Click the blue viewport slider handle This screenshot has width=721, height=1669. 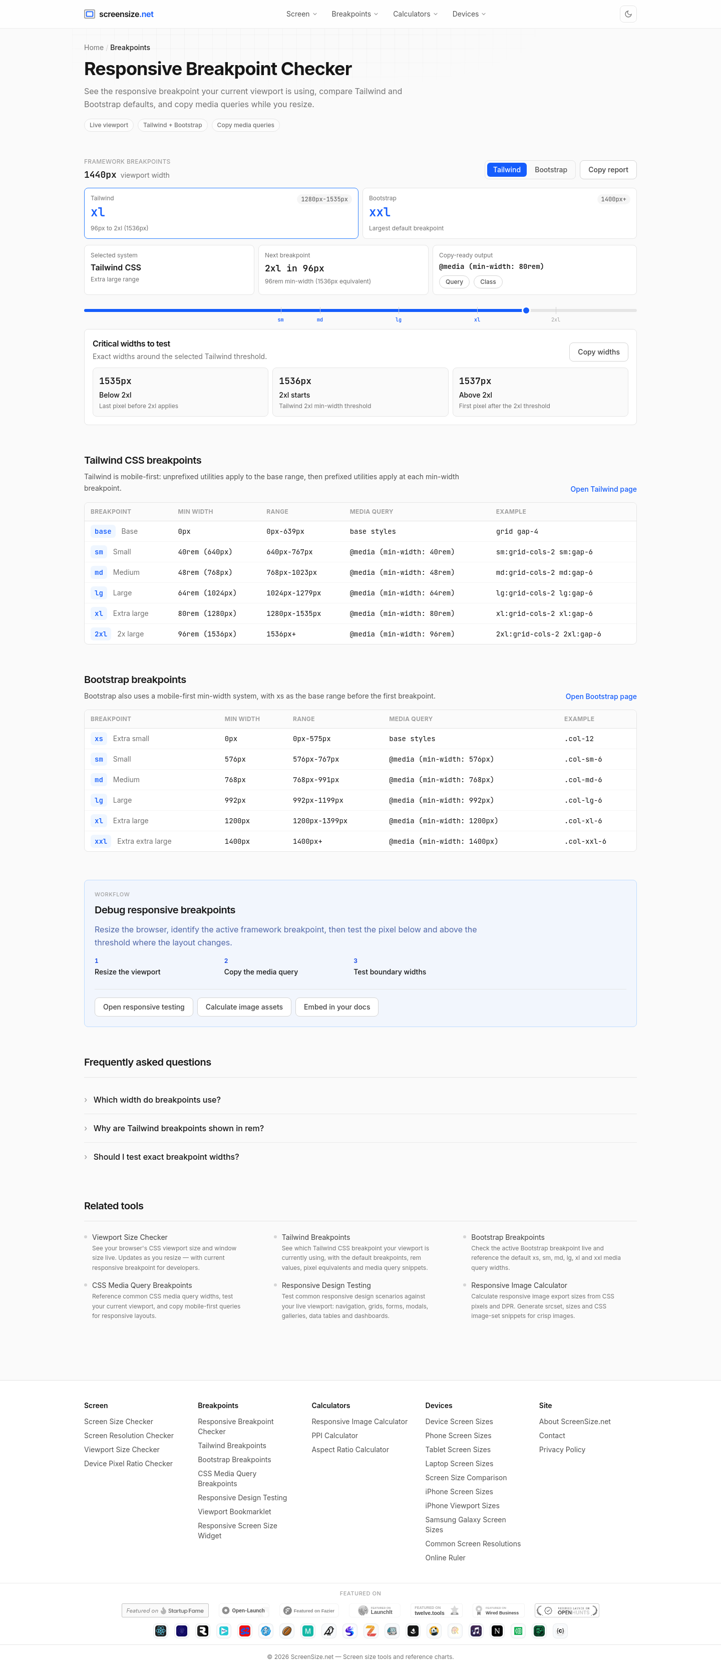tap(526, 310)
